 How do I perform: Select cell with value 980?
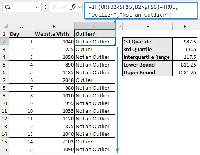(x=54, y=88)
